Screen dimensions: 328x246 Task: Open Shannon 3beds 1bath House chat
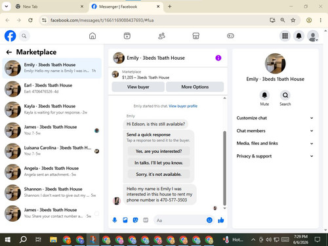tap(52, 192)
